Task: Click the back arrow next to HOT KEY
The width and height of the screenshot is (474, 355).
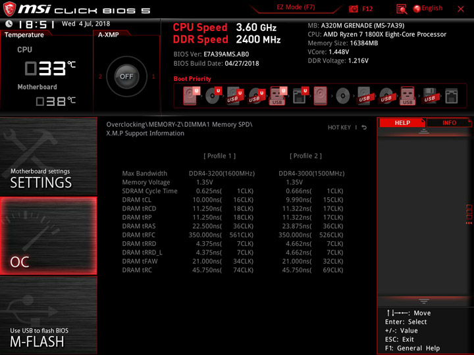Action: coord(364,128)
